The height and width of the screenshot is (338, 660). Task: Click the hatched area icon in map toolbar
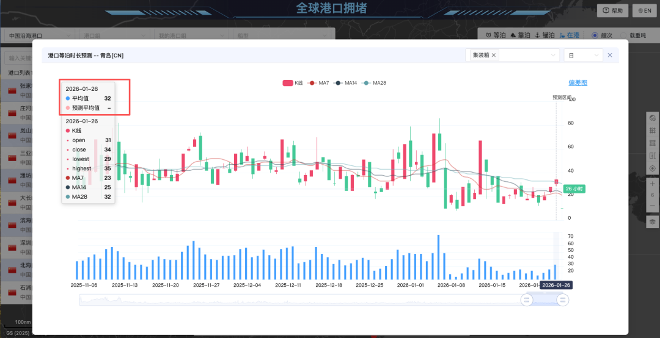tap(653, 143)
